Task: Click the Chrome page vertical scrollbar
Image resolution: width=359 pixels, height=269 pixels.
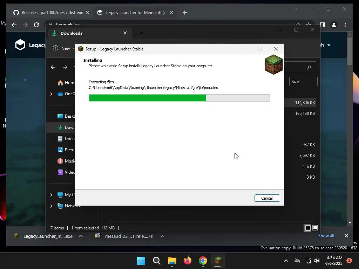Action: tap(350, 50)
